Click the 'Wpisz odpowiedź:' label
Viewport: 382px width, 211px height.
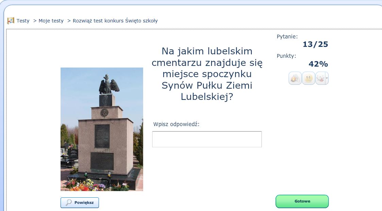pyautogui.click(x=177, y=124)
